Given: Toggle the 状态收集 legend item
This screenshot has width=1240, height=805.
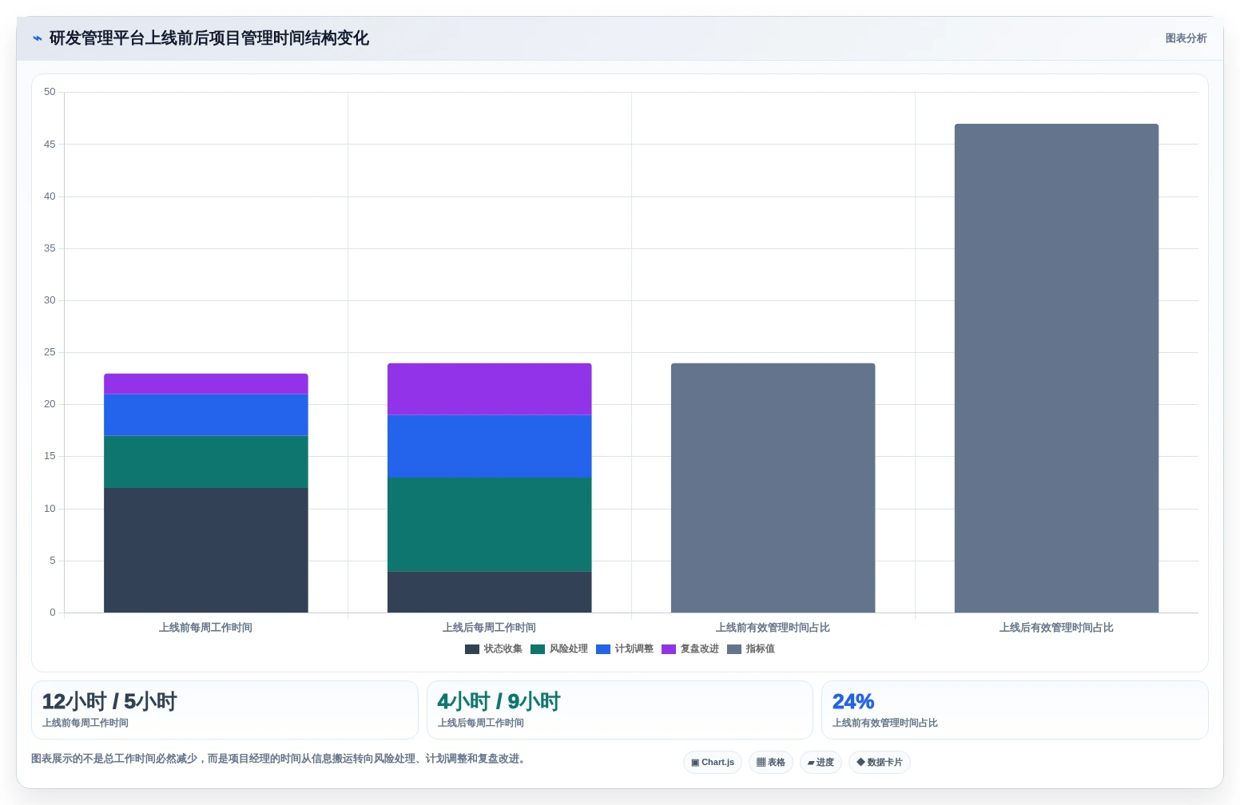Looking at the screenshot, I should (x=494, y=649).
